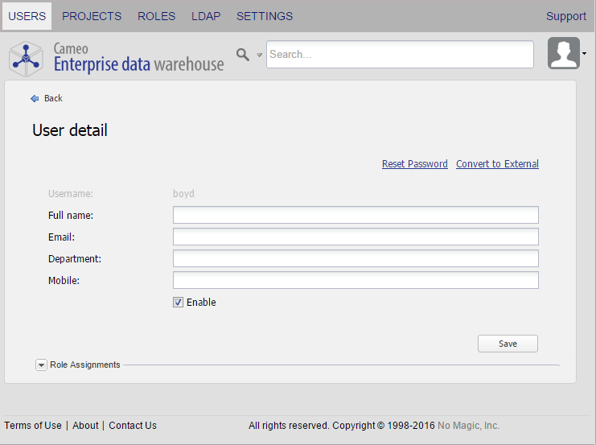The image size is (596, 445).
Task: Switch to the Projects tab
Action: coord(92,16)
